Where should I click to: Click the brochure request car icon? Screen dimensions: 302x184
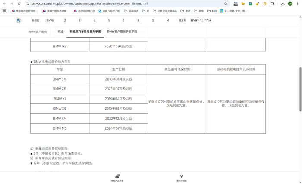click(x=117, y=176)
